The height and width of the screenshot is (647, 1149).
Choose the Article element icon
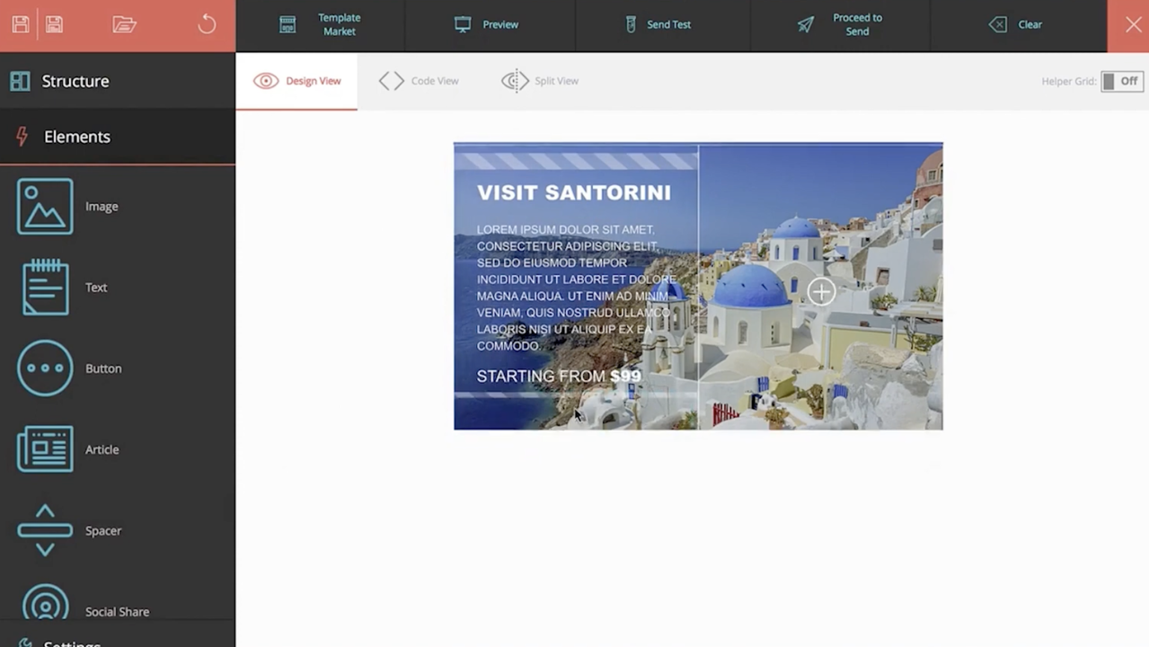pyautogui.click(x=45, y=449)
